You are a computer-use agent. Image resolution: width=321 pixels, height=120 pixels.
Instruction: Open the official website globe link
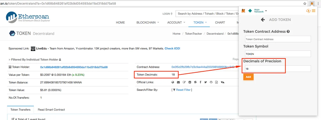[173, 82]
